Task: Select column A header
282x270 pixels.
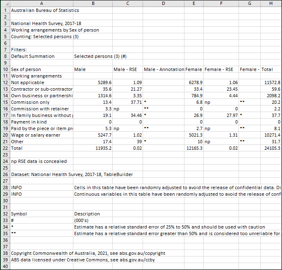Action: [x=41, y=3]
